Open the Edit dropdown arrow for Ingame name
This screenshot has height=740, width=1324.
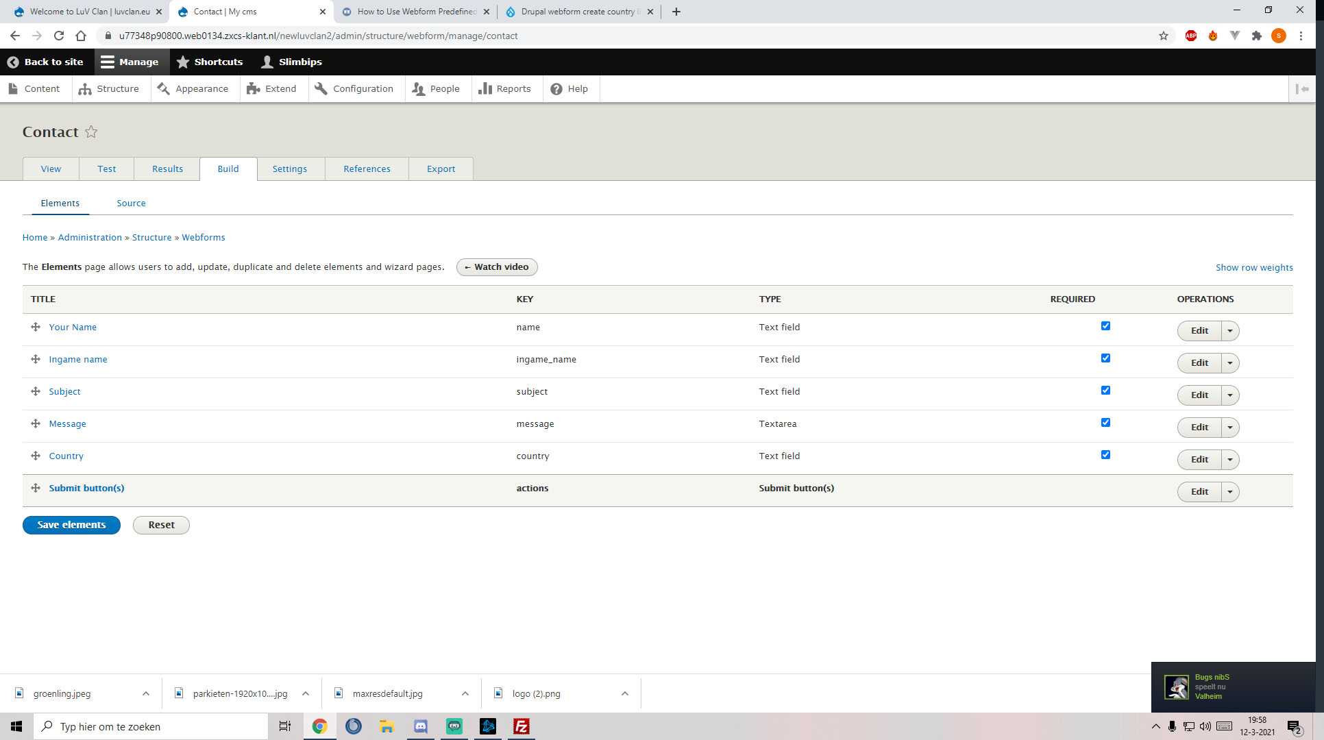click(x=1230, y=363)
